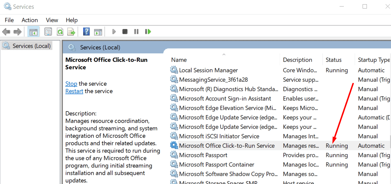Click the "Core Windo..." description cell
This screenshot has width=391, height=184.
[x=300, y=70]
